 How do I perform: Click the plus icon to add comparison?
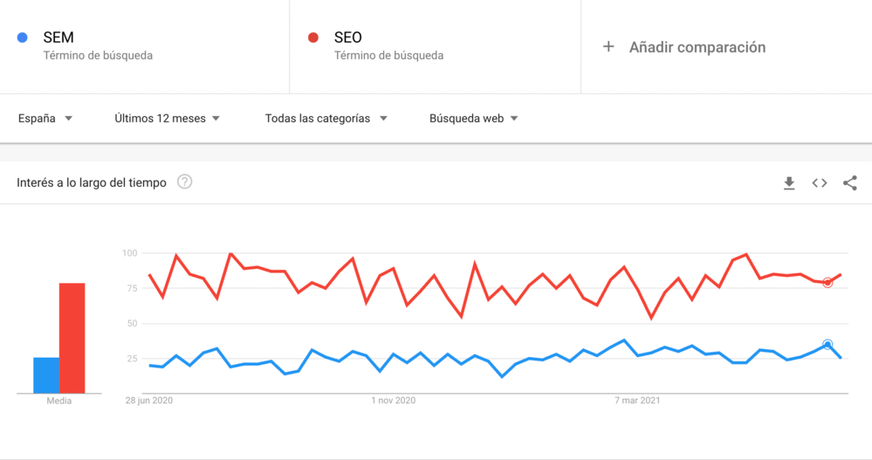pos(608,47)
